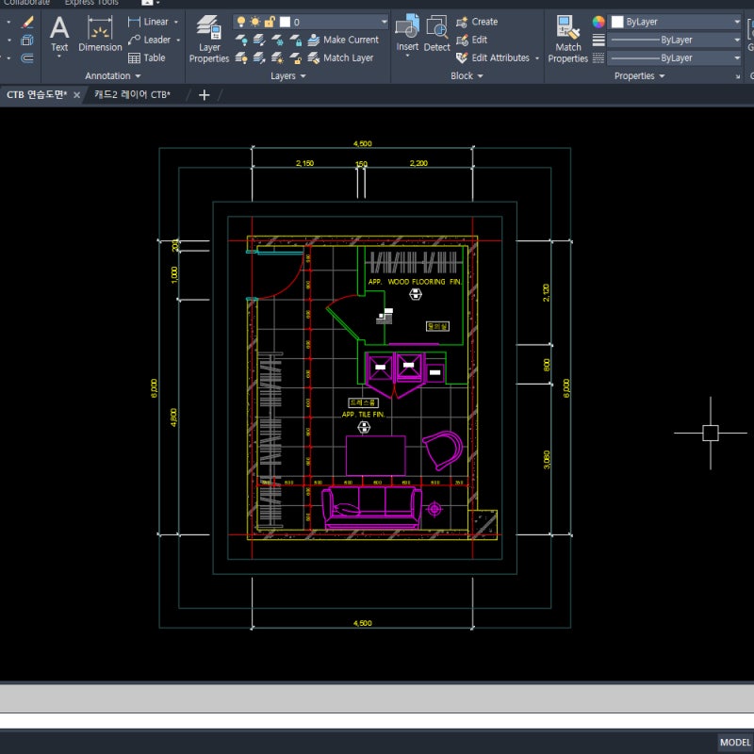This screenshot has height=754, width=754.
Task: Toggle layer 0 lightbulb on/off
Action: click(240, 22)
